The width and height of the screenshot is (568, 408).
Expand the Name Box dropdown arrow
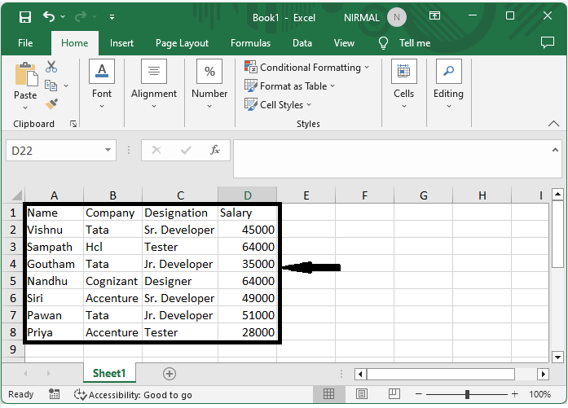[109, 150]
